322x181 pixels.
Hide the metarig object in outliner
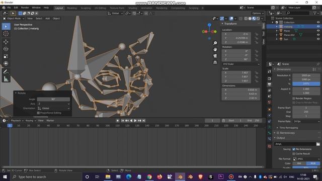tap(318, 27)
